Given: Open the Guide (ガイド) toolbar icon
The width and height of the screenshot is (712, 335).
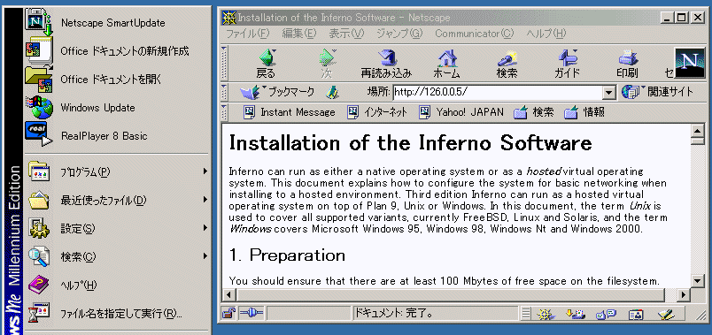Looking at the screenshot, I should tap(567, 64).
